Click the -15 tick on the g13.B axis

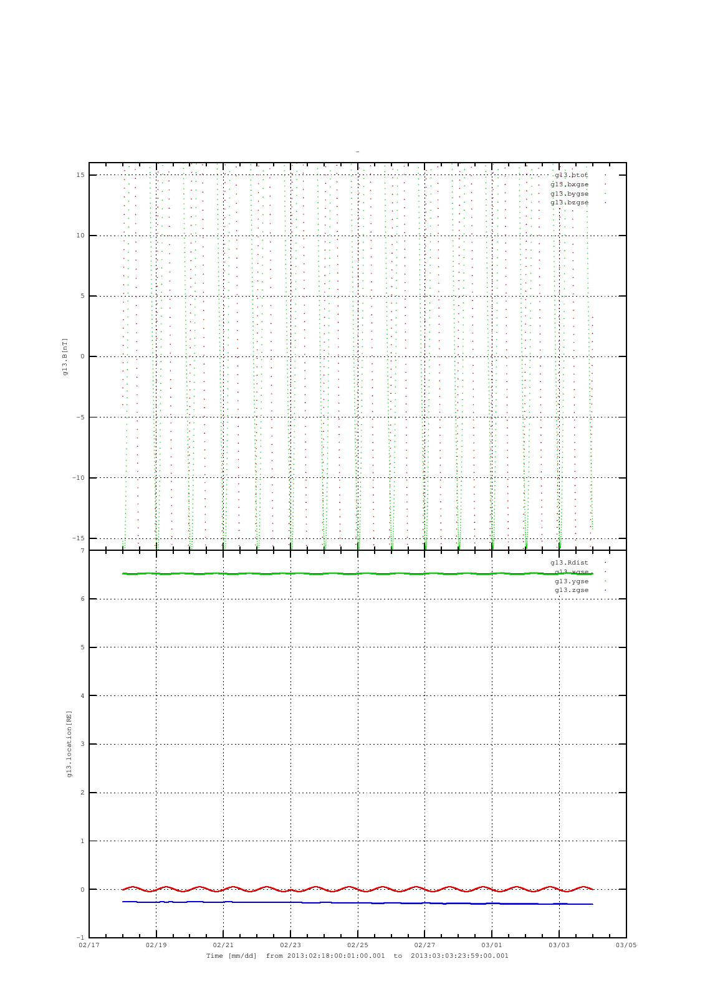coord(79,538)
